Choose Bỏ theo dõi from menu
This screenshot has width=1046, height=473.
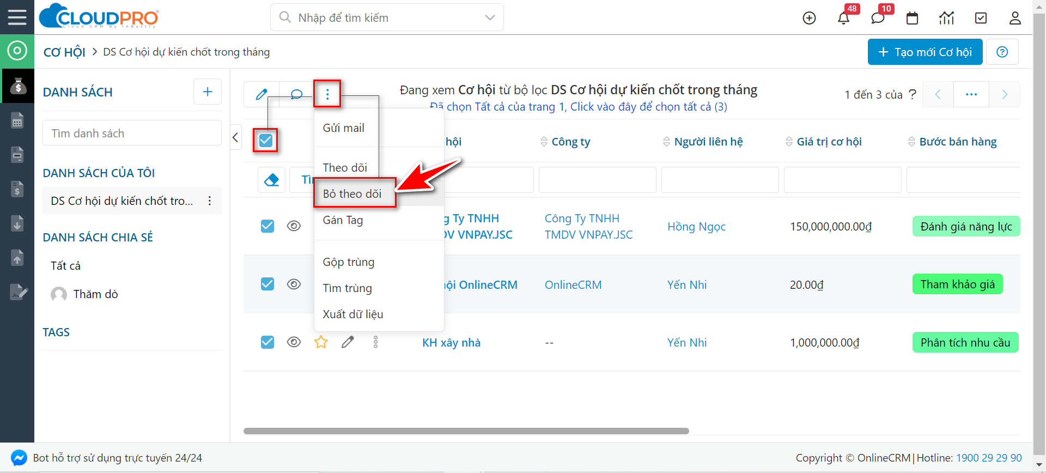point(352,194)
